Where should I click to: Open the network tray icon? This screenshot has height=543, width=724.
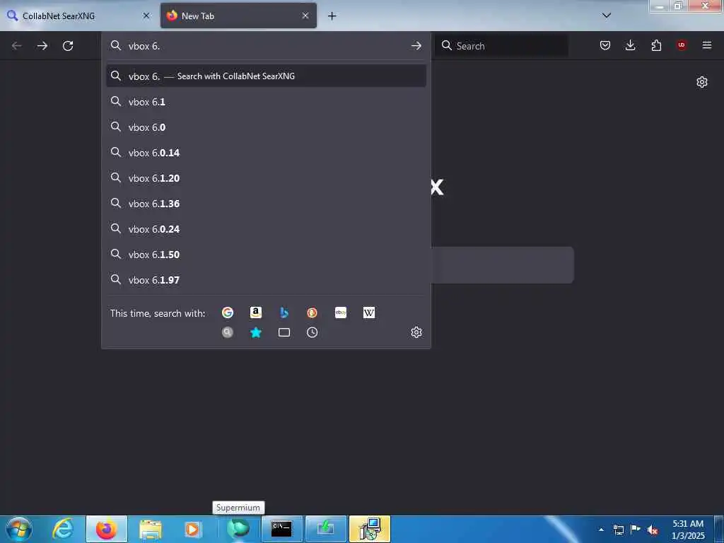(x=618, y=530)
